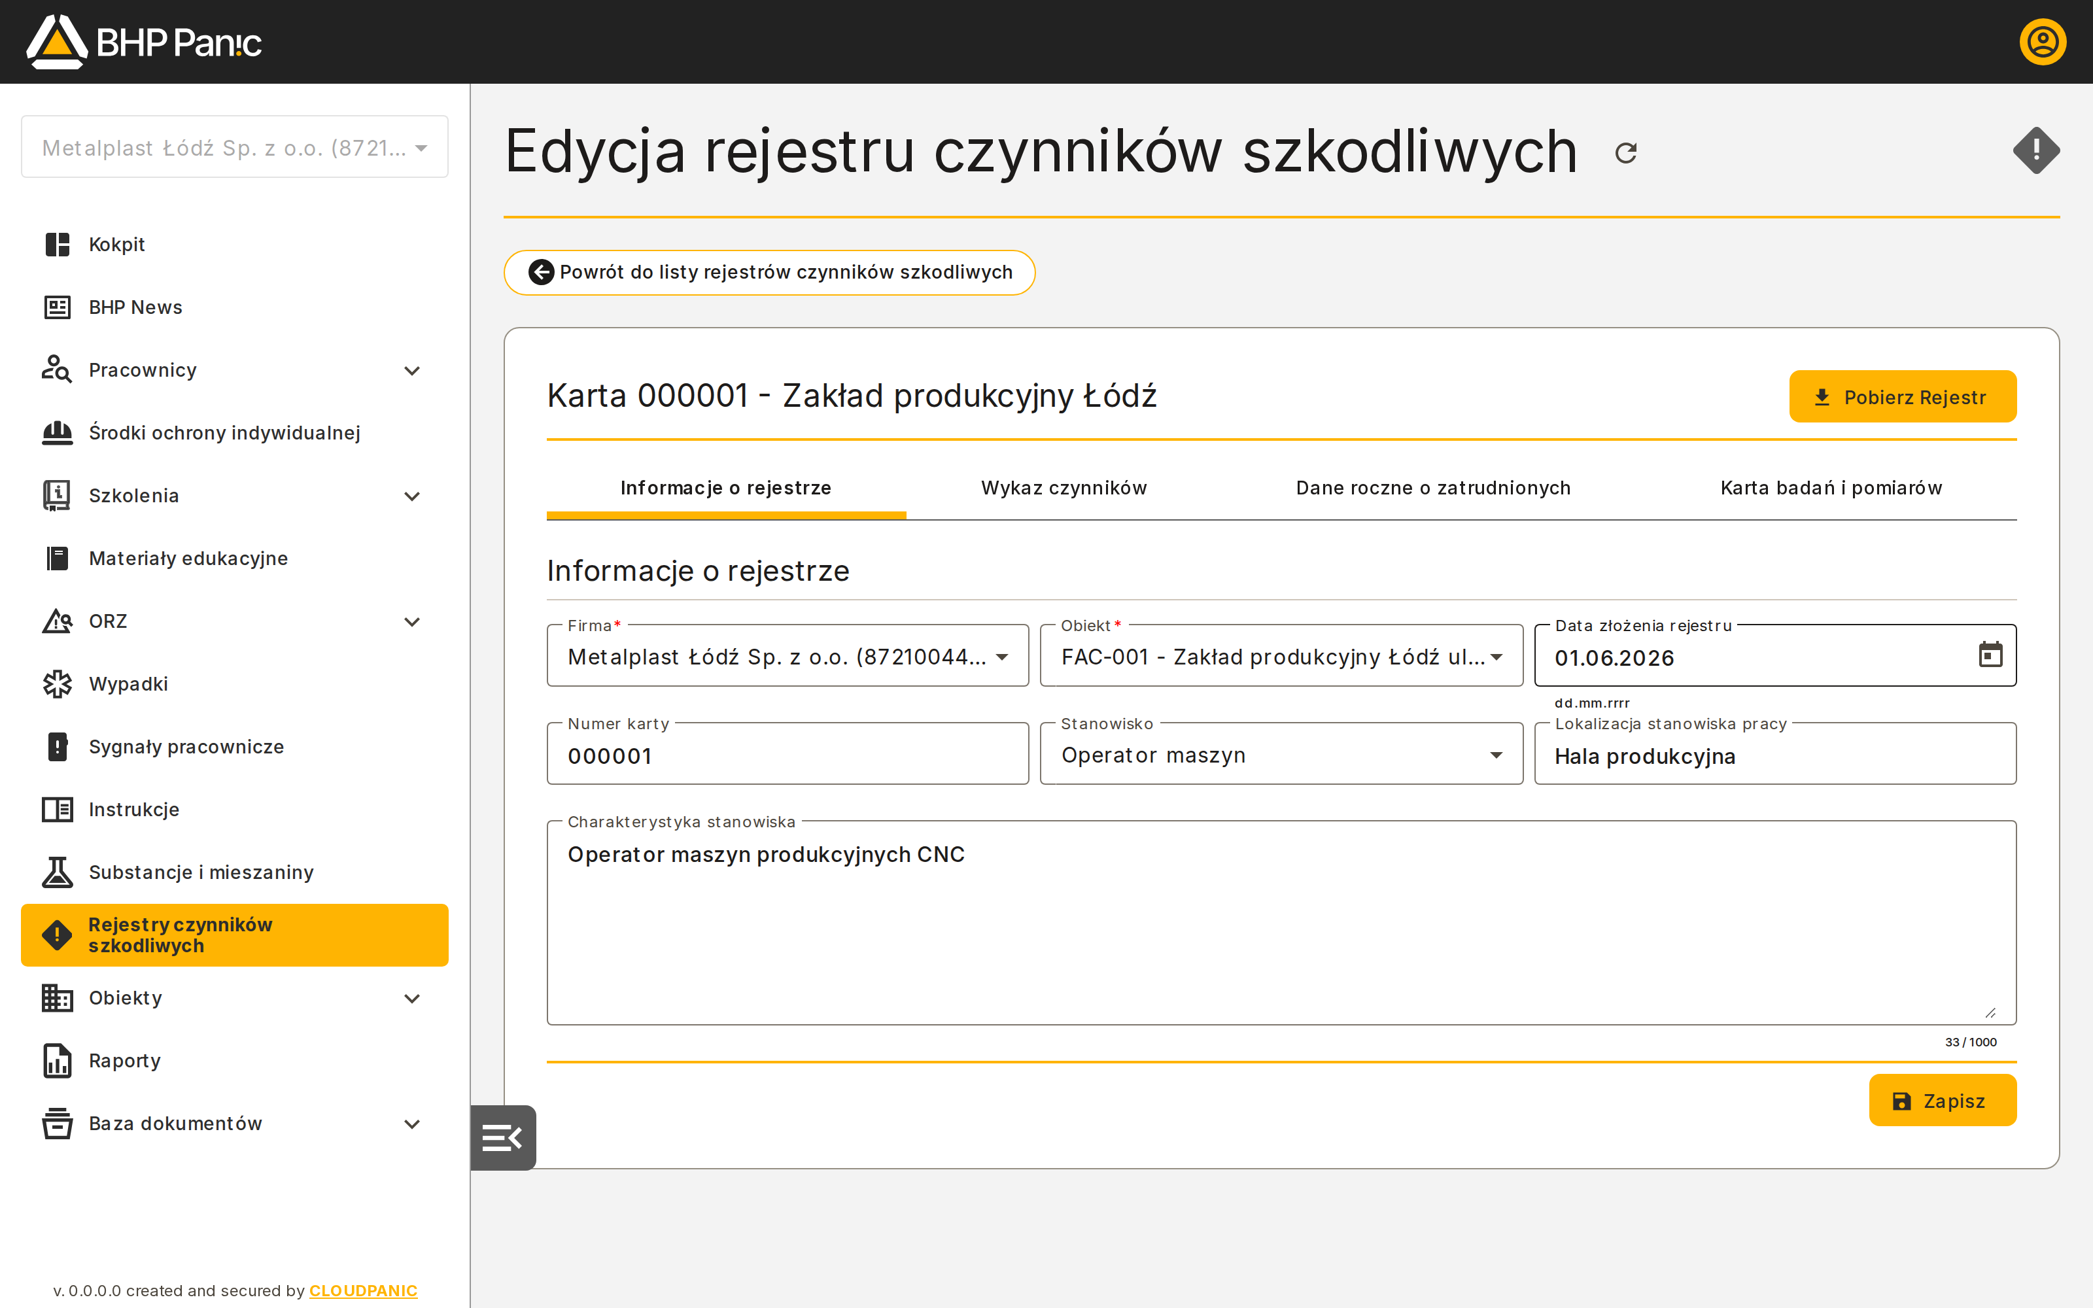The height and width of the screenshot is (1308, 2093).
Task: Click the floppy disk icon on Zapisz
Action: point(1901,1101)
